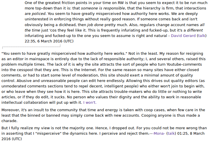The height and width of the screenshot is (141, 208).
Task: Click the italic phrase "someone is responsible"
Action: tap(103, 8)
